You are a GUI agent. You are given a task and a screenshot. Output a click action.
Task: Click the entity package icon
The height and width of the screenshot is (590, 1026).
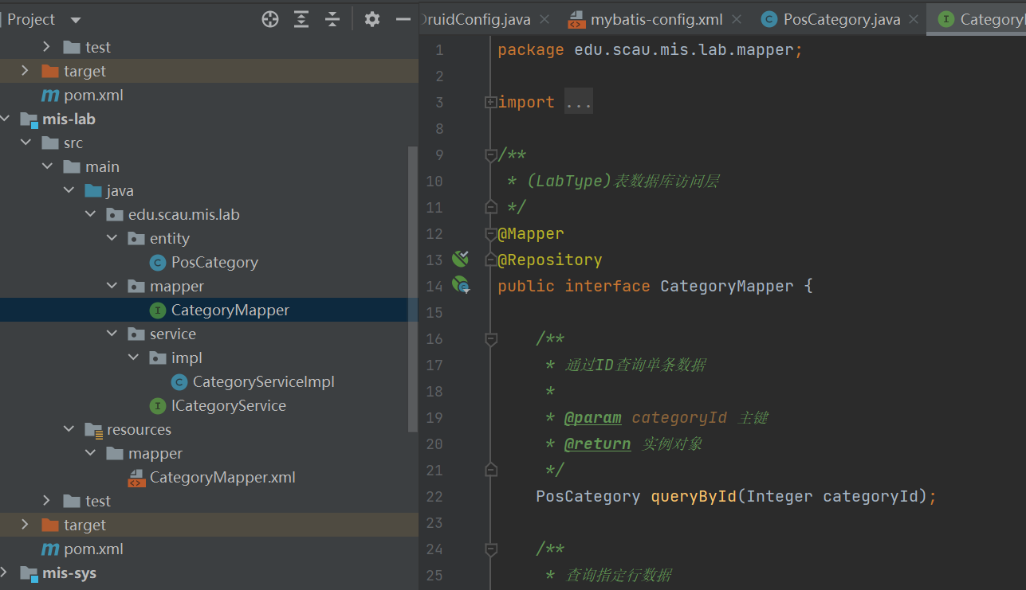[x=136, y=238]
